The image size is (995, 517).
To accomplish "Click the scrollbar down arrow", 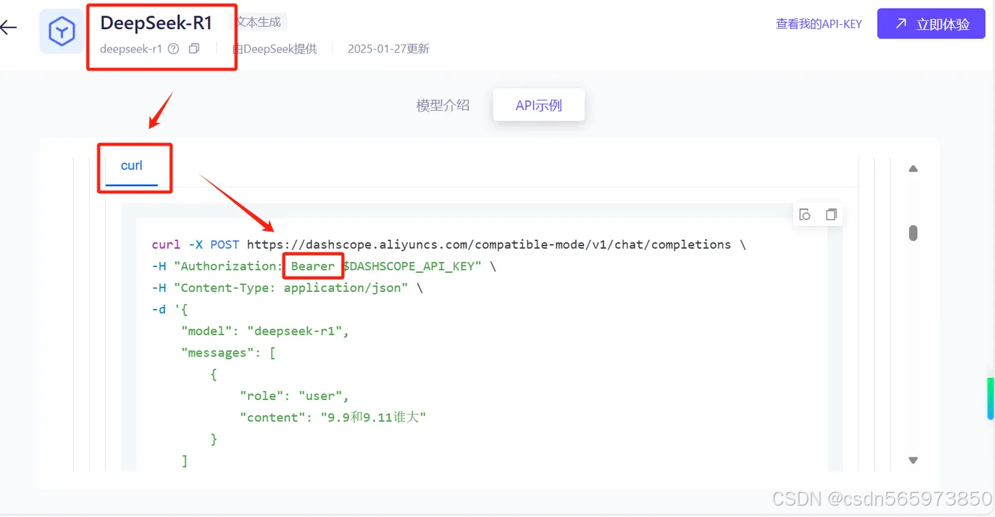I will [x=913, y=460].
